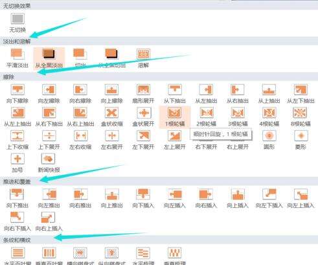Image resolution: width=318 pixels, height=265 pixels.
Task: Select the 向左插入 cover left effect
Action: (175, 198)
